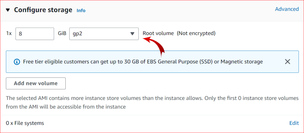Click the Magnetic storage text in banner
Screen dimensions: 304x133
coord(242,62)
